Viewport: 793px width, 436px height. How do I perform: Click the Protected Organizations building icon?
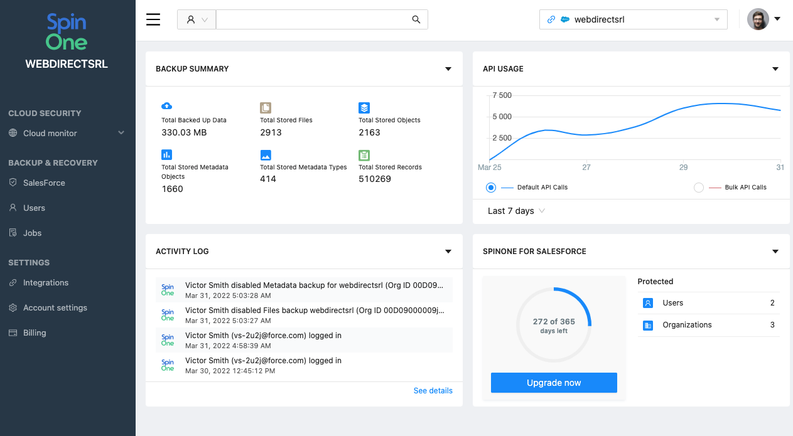pos(648,325)
